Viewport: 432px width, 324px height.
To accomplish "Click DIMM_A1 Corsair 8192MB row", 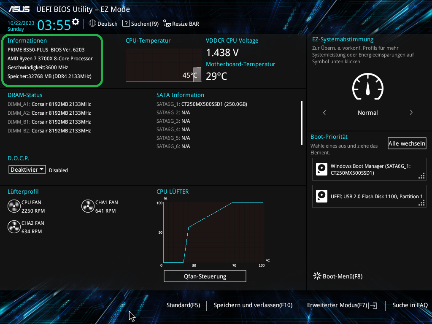I will [x=49, y=104].
